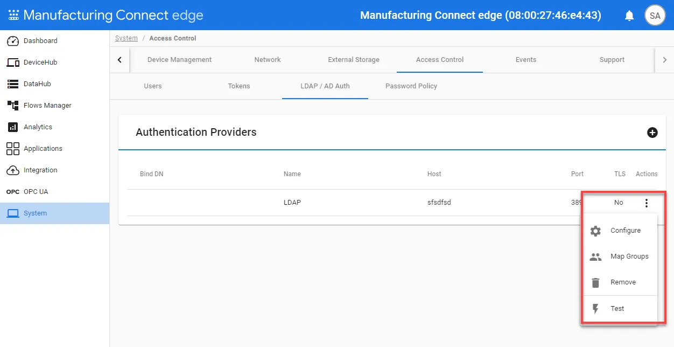Click the Map Groups people icon

(x=595, y=257)
